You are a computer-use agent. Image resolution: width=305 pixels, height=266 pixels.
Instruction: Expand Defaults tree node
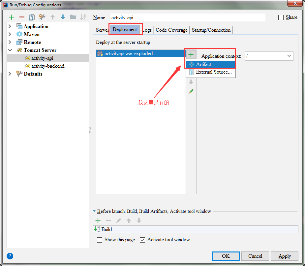10,74
